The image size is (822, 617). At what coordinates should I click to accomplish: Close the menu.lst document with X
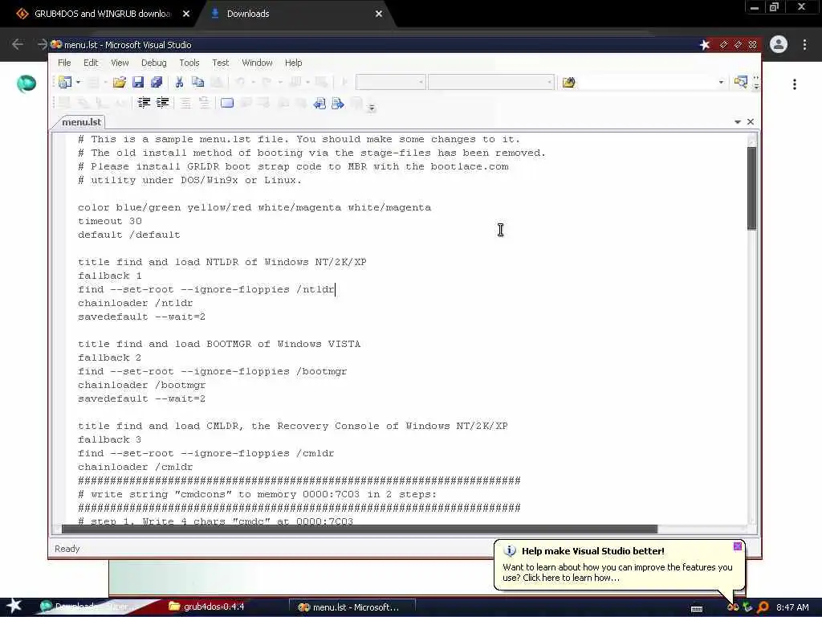751,122
